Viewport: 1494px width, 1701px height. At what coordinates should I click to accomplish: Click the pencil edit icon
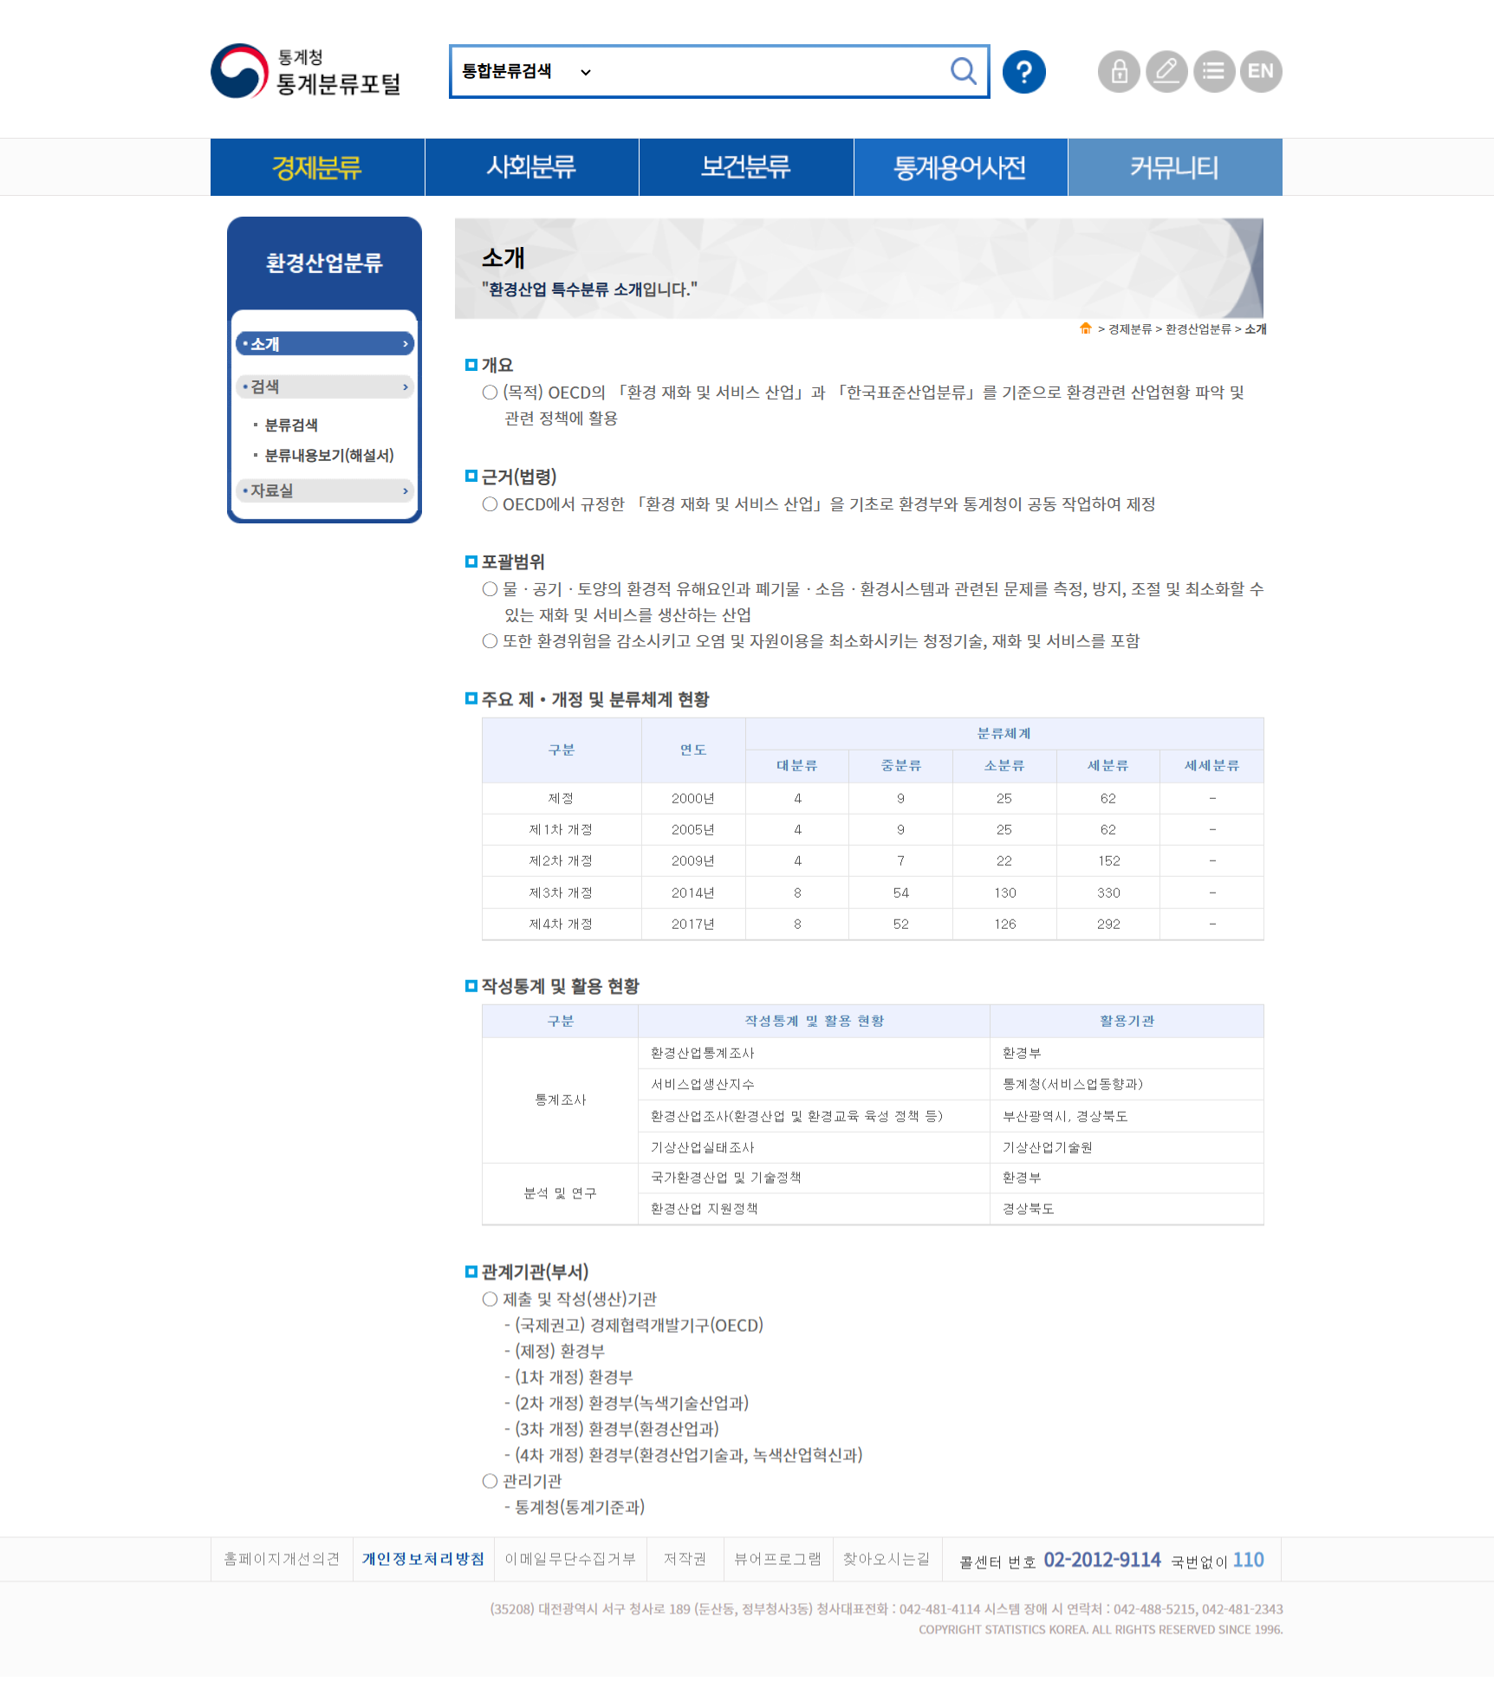click(1166, 72)
